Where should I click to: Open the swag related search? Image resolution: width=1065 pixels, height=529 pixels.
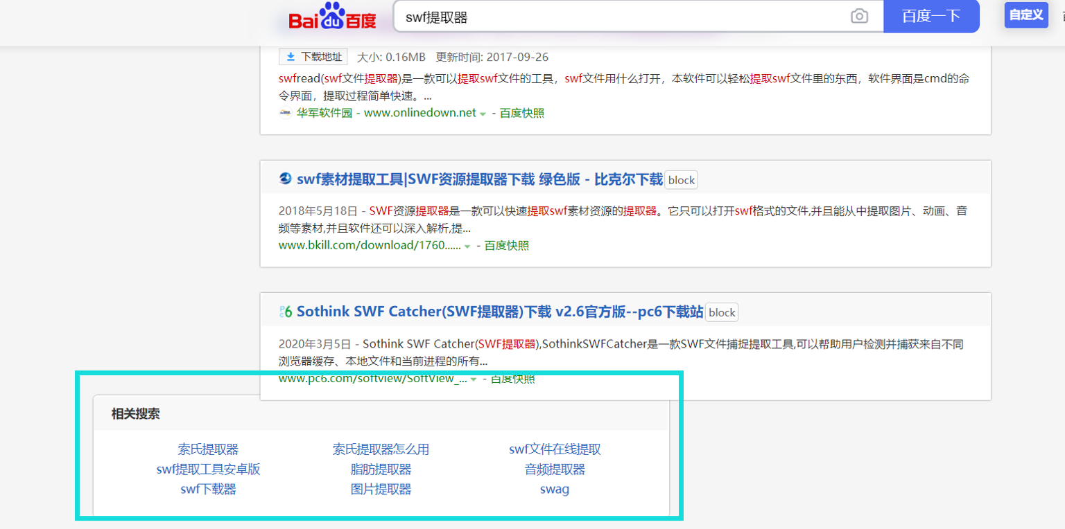click(555, 489)
